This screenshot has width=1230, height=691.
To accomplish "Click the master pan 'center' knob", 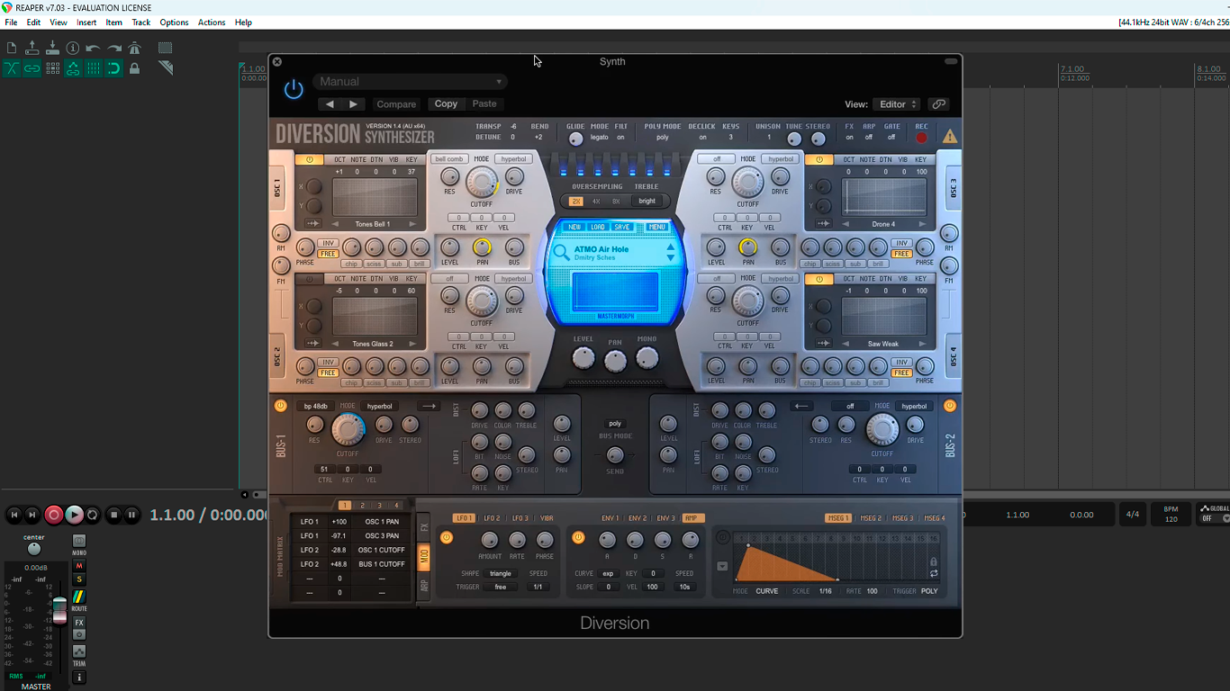I will pos(33,549).
